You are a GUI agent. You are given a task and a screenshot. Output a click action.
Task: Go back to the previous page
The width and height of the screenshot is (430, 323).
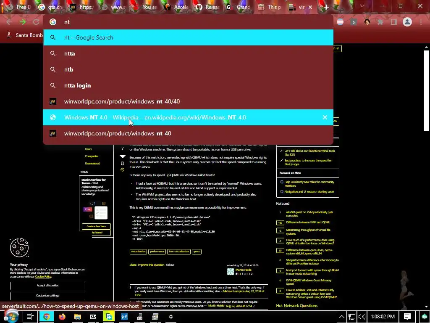point(9,22)
